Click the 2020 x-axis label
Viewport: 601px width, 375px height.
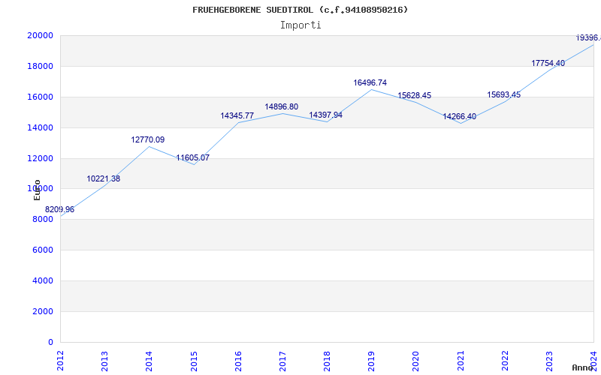pos(416,361)
